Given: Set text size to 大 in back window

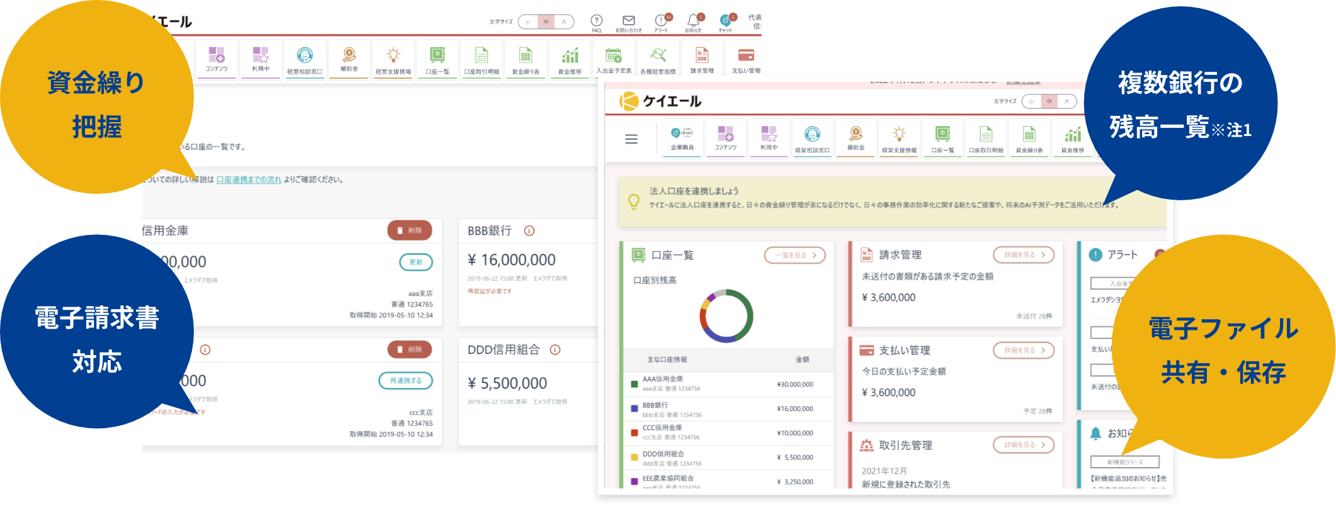Looking at the screenshot, I should (564, 22).
